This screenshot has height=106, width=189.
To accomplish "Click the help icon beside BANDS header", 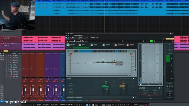I will 133,79.
